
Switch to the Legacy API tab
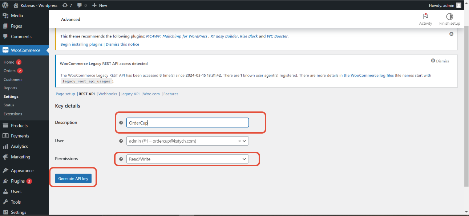(x=130, y=94)
